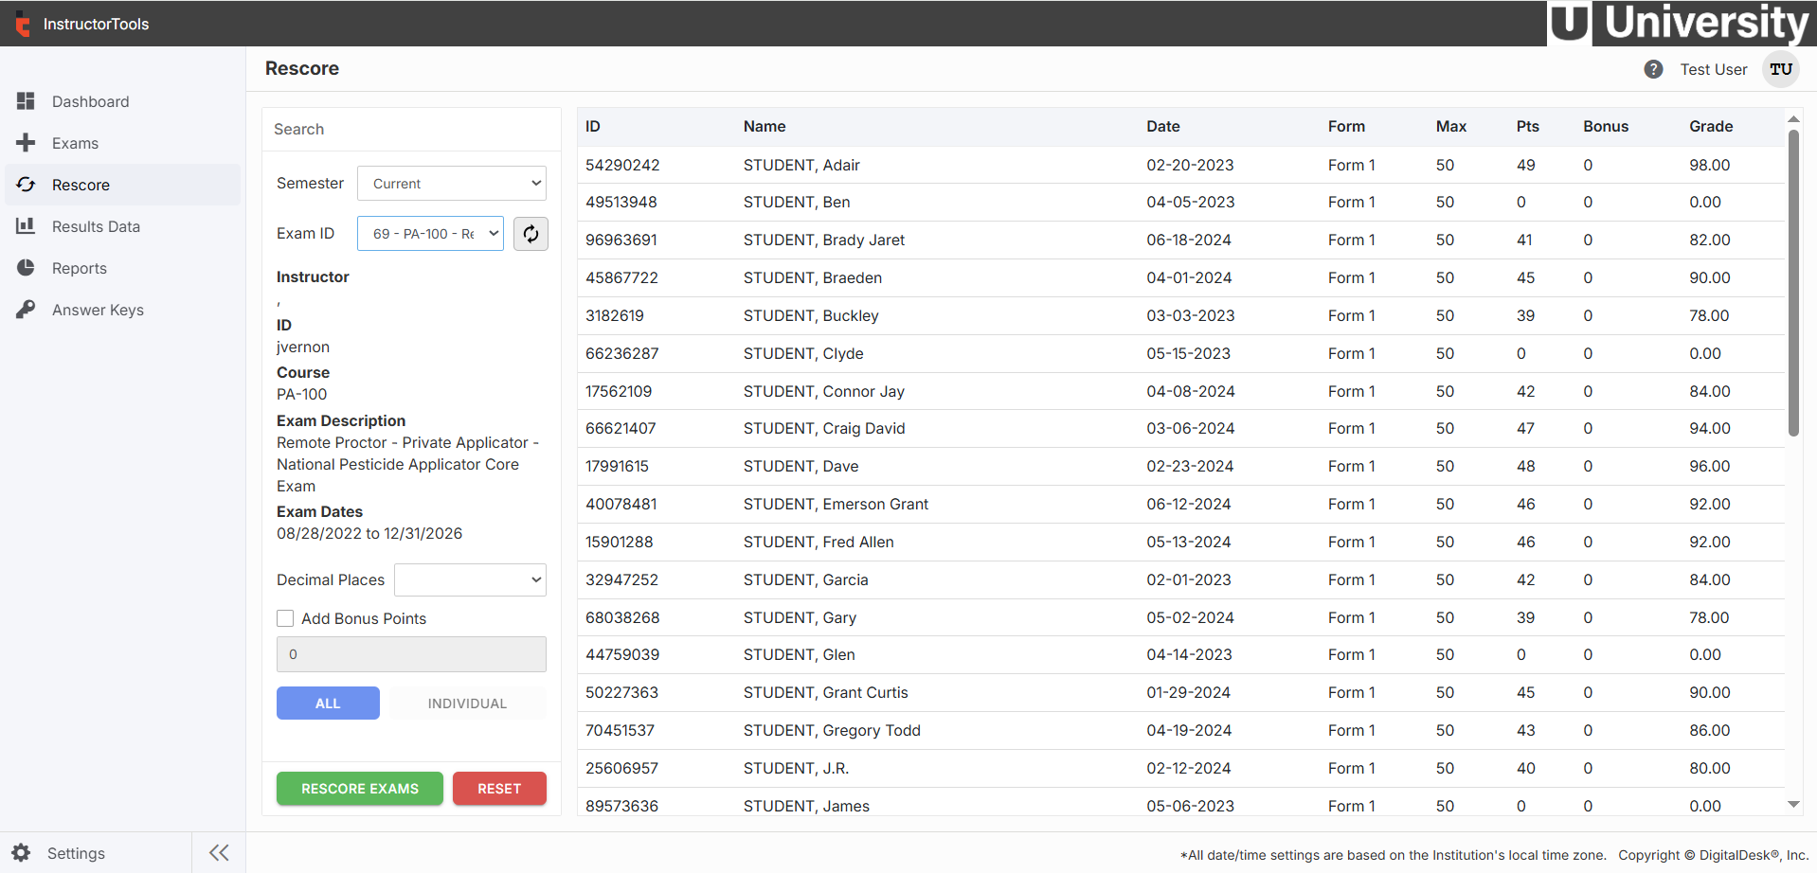The image size is (1817, 873).
Task: Open the Decimal Places dropdown
Action: 470,579
